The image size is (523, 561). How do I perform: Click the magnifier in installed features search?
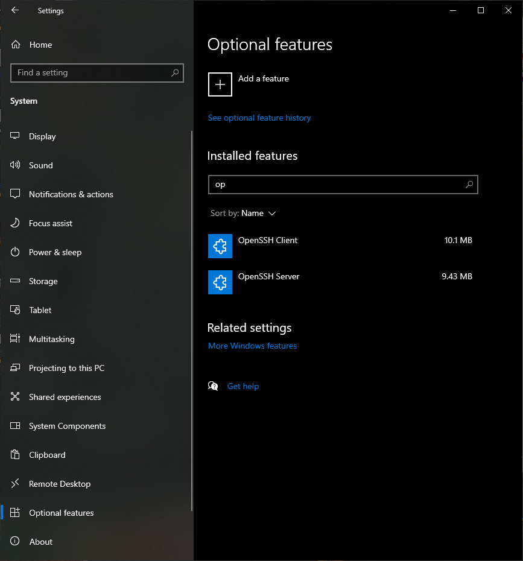pyautogui.click(x=469, y=185)
